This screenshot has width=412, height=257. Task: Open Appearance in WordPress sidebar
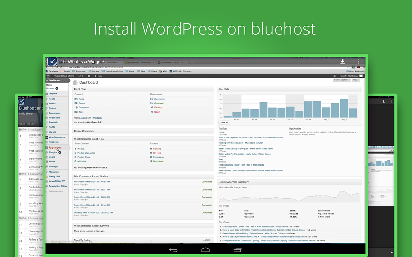[x=55, y=148]
